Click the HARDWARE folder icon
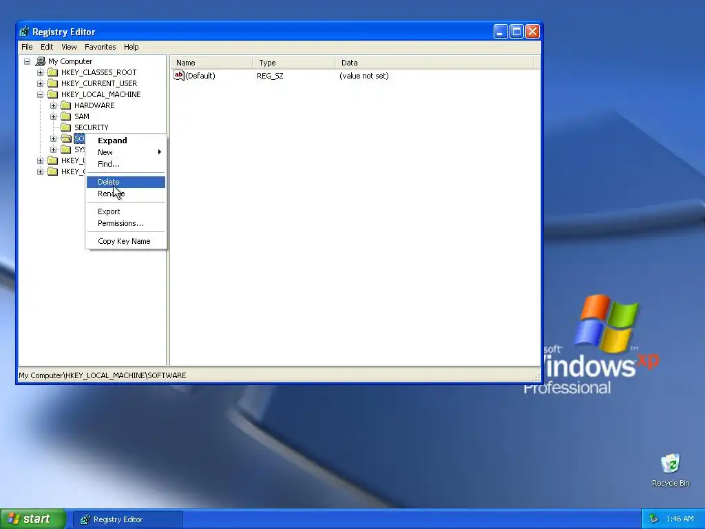The height and width of the screenshot is (529, 705). click(x=66, y=105)
